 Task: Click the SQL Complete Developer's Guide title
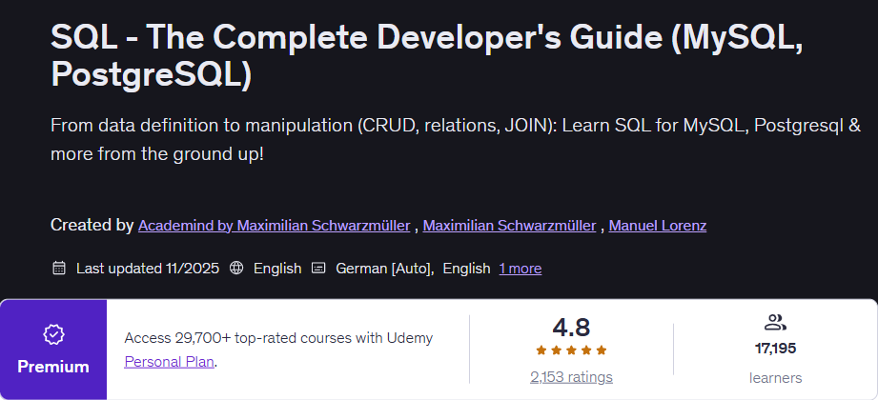coord(427,58)
